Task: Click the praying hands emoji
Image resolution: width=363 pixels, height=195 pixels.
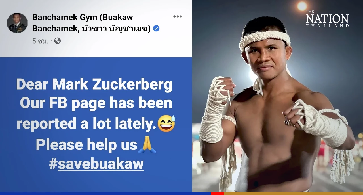Action: click(147, 145)
